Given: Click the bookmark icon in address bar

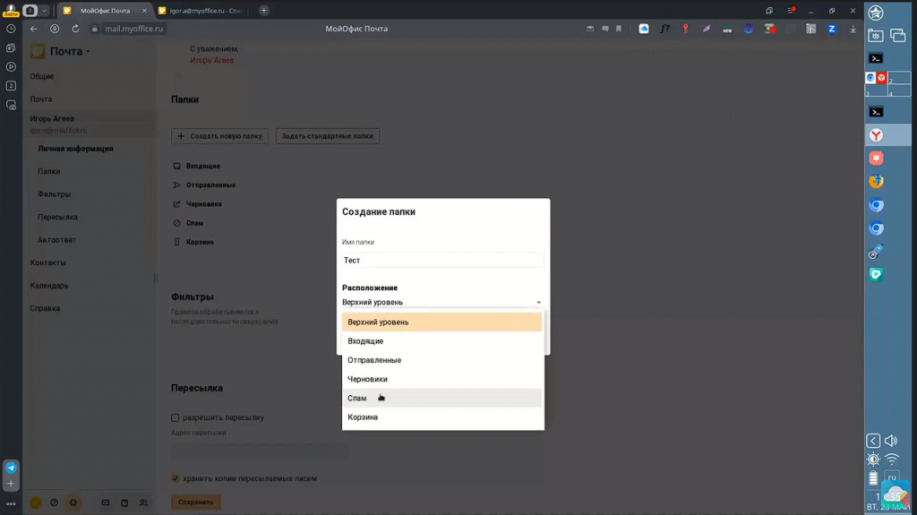Looking at the screenshot, I should pos(619,29).
